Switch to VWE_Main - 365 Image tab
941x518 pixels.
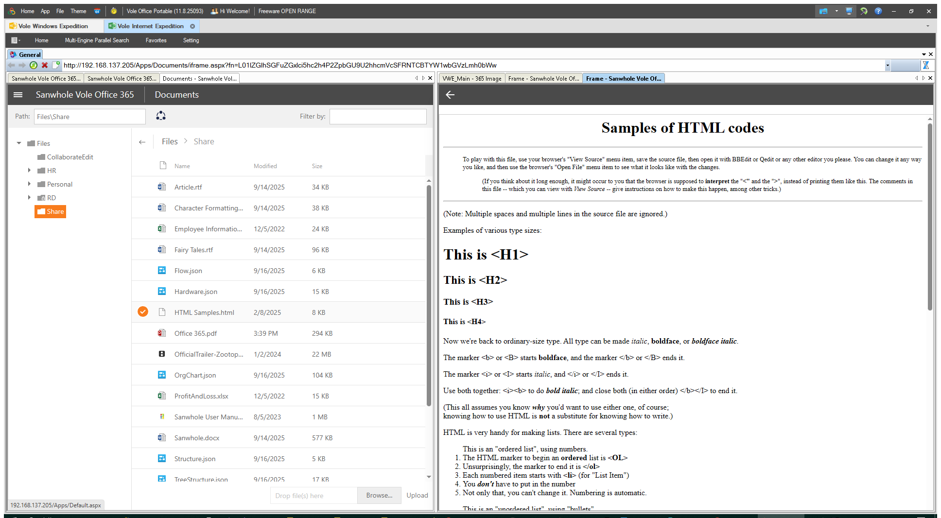point(471,78)
